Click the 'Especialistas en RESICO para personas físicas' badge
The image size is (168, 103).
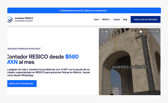(25, 49)
